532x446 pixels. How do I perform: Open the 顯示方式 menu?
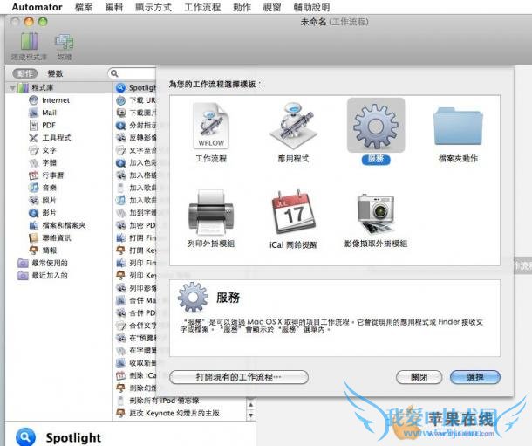(x=153, y=7)
